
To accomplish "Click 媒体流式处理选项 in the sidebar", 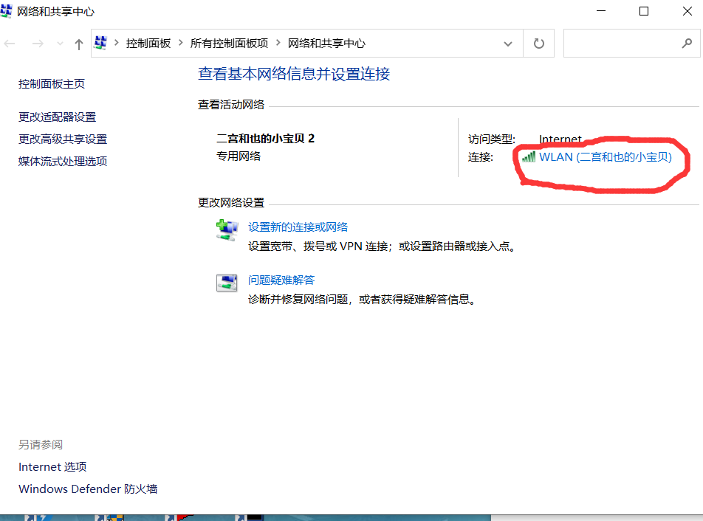I will [62, 161].
